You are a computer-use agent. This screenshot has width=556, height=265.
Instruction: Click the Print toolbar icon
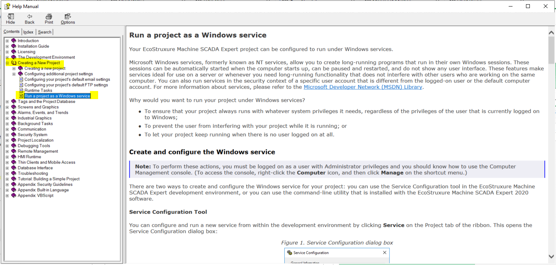49,17
